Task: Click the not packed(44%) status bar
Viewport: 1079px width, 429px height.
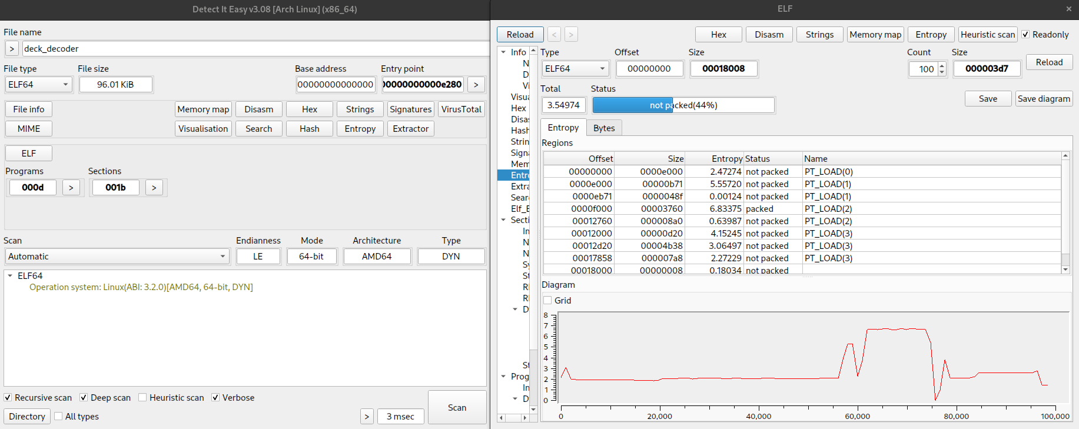Action: 683,105
